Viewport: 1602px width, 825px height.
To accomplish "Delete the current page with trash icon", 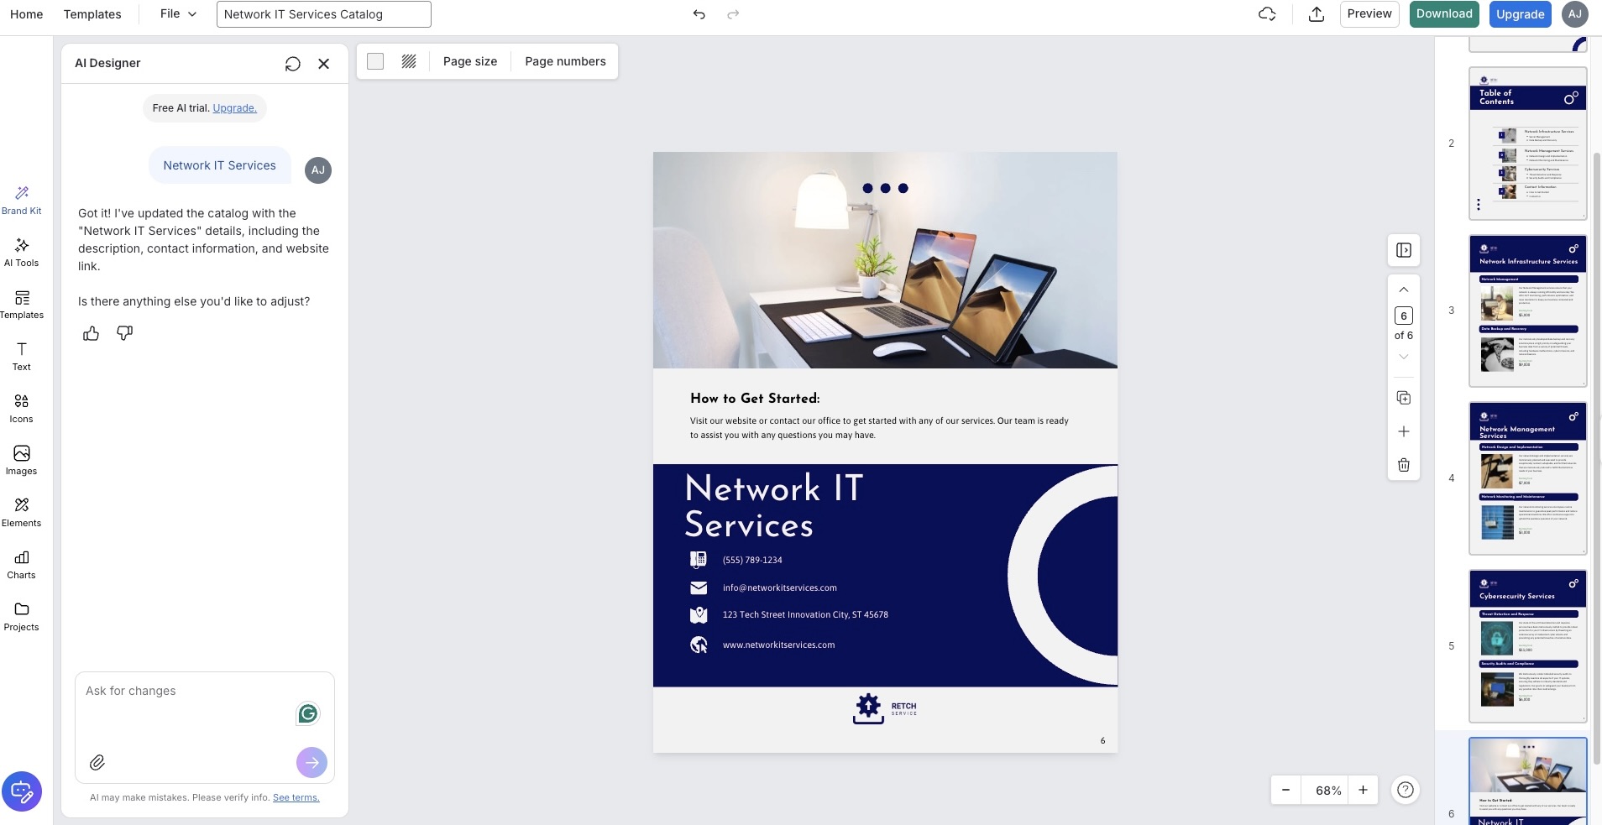I will (x=1403, y=465).
